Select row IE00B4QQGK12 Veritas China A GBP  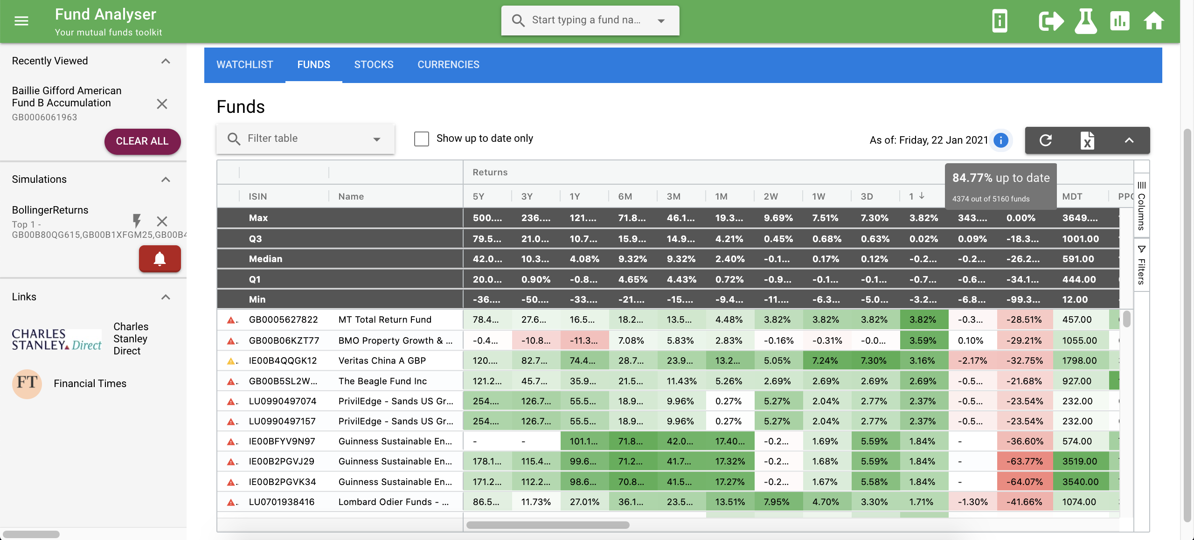coord(668,360)
